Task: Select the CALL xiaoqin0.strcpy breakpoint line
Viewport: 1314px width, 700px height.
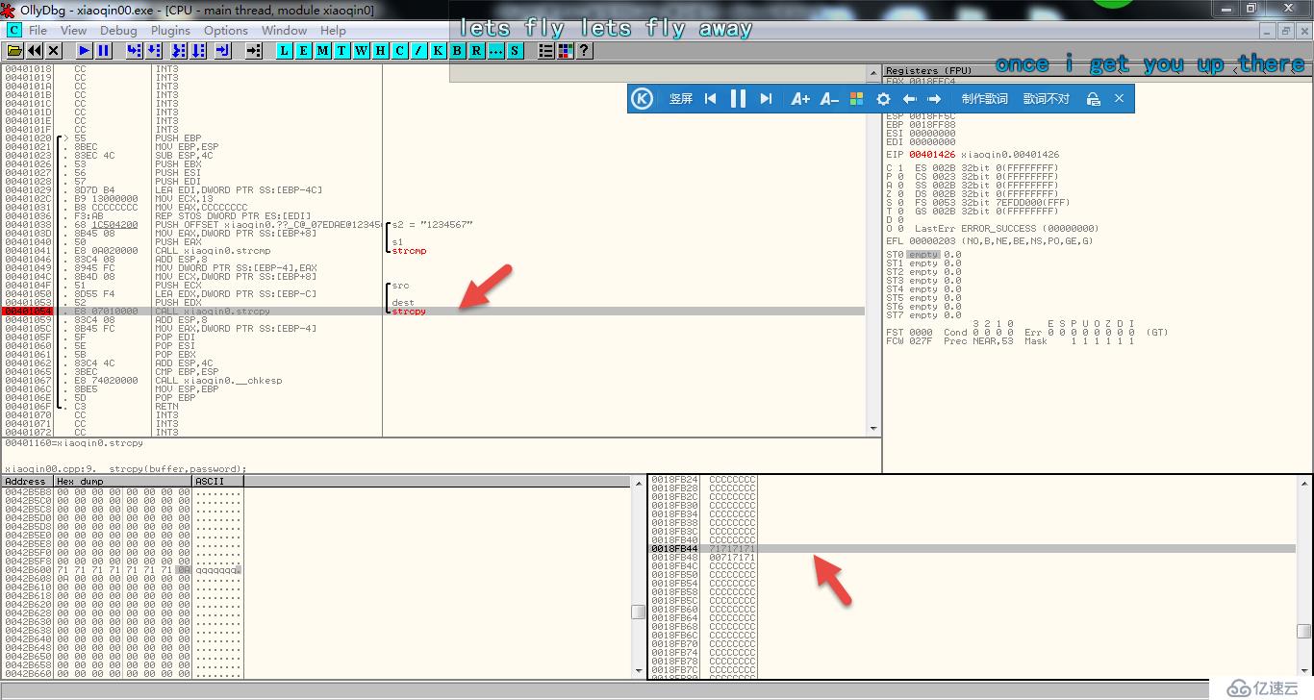Action: pos(433,312)
